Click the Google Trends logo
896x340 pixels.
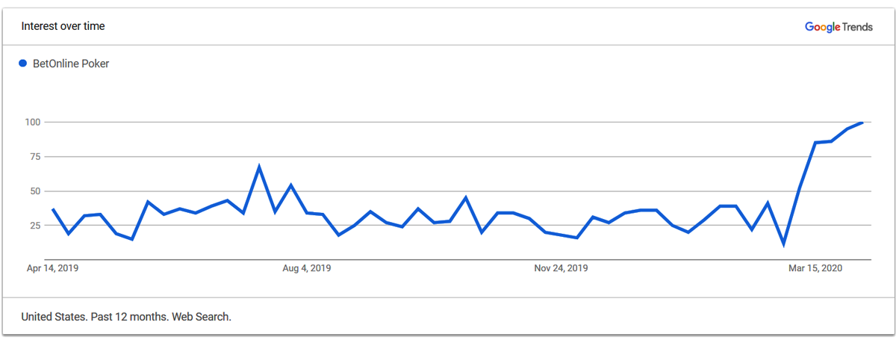[x=839, y=27]
